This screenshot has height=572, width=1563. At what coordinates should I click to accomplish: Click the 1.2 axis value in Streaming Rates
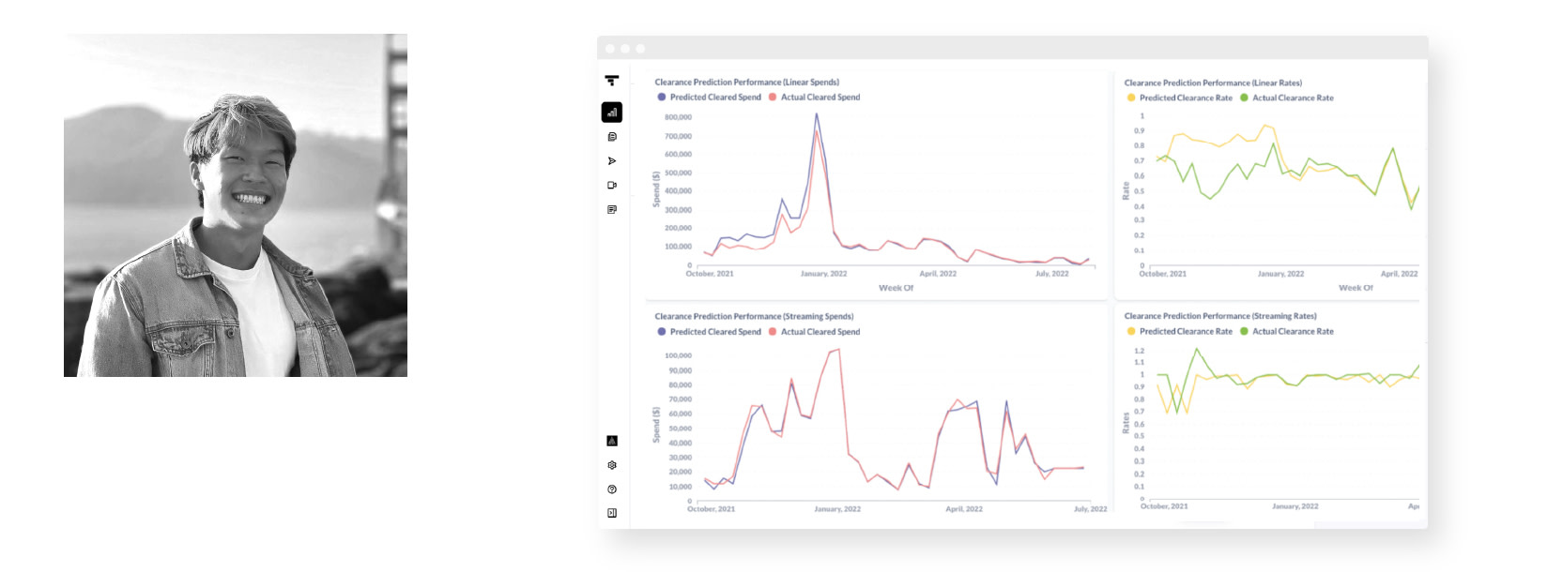click(x=1139, y=351)
